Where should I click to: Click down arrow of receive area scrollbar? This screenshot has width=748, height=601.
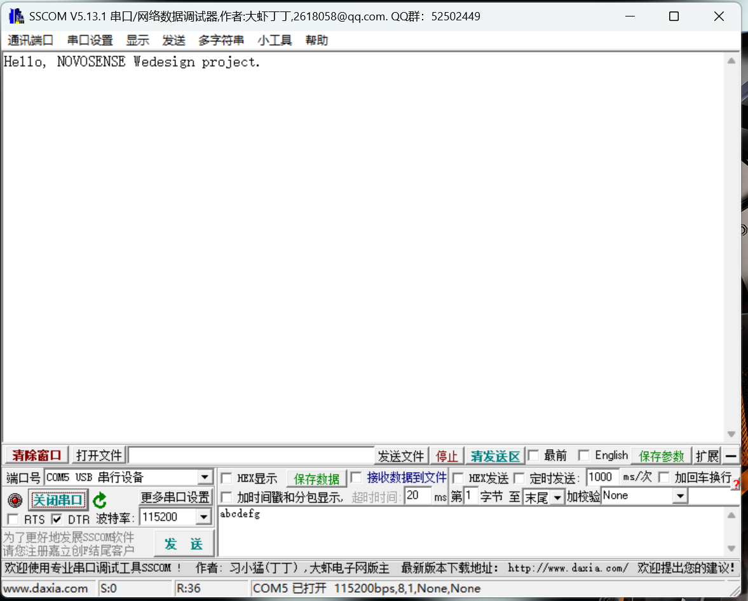(731, 435)
